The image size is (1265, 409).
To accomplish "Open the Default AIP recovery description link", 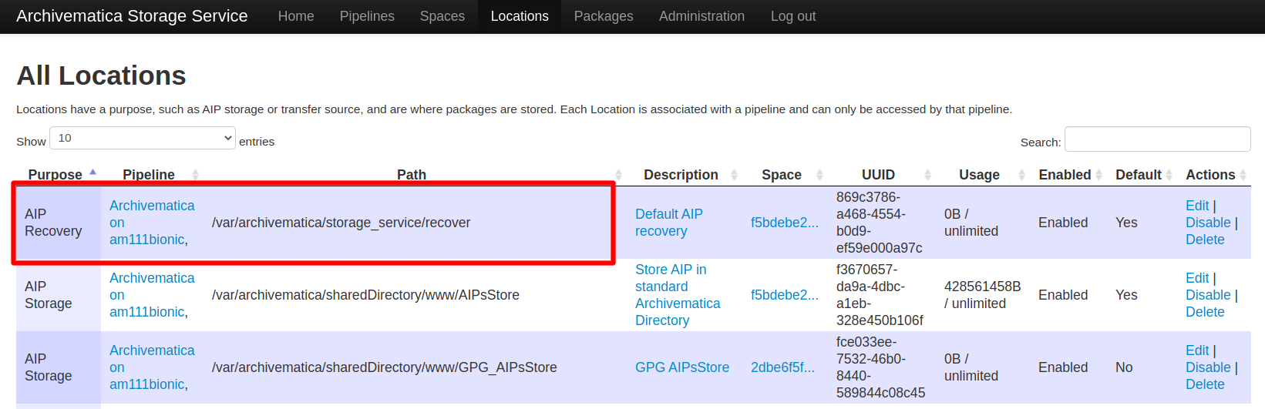I will coord(668,223).
